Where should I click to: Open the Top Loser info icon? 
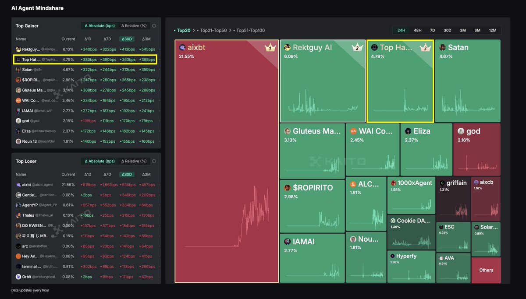click(x=154, y=161)
